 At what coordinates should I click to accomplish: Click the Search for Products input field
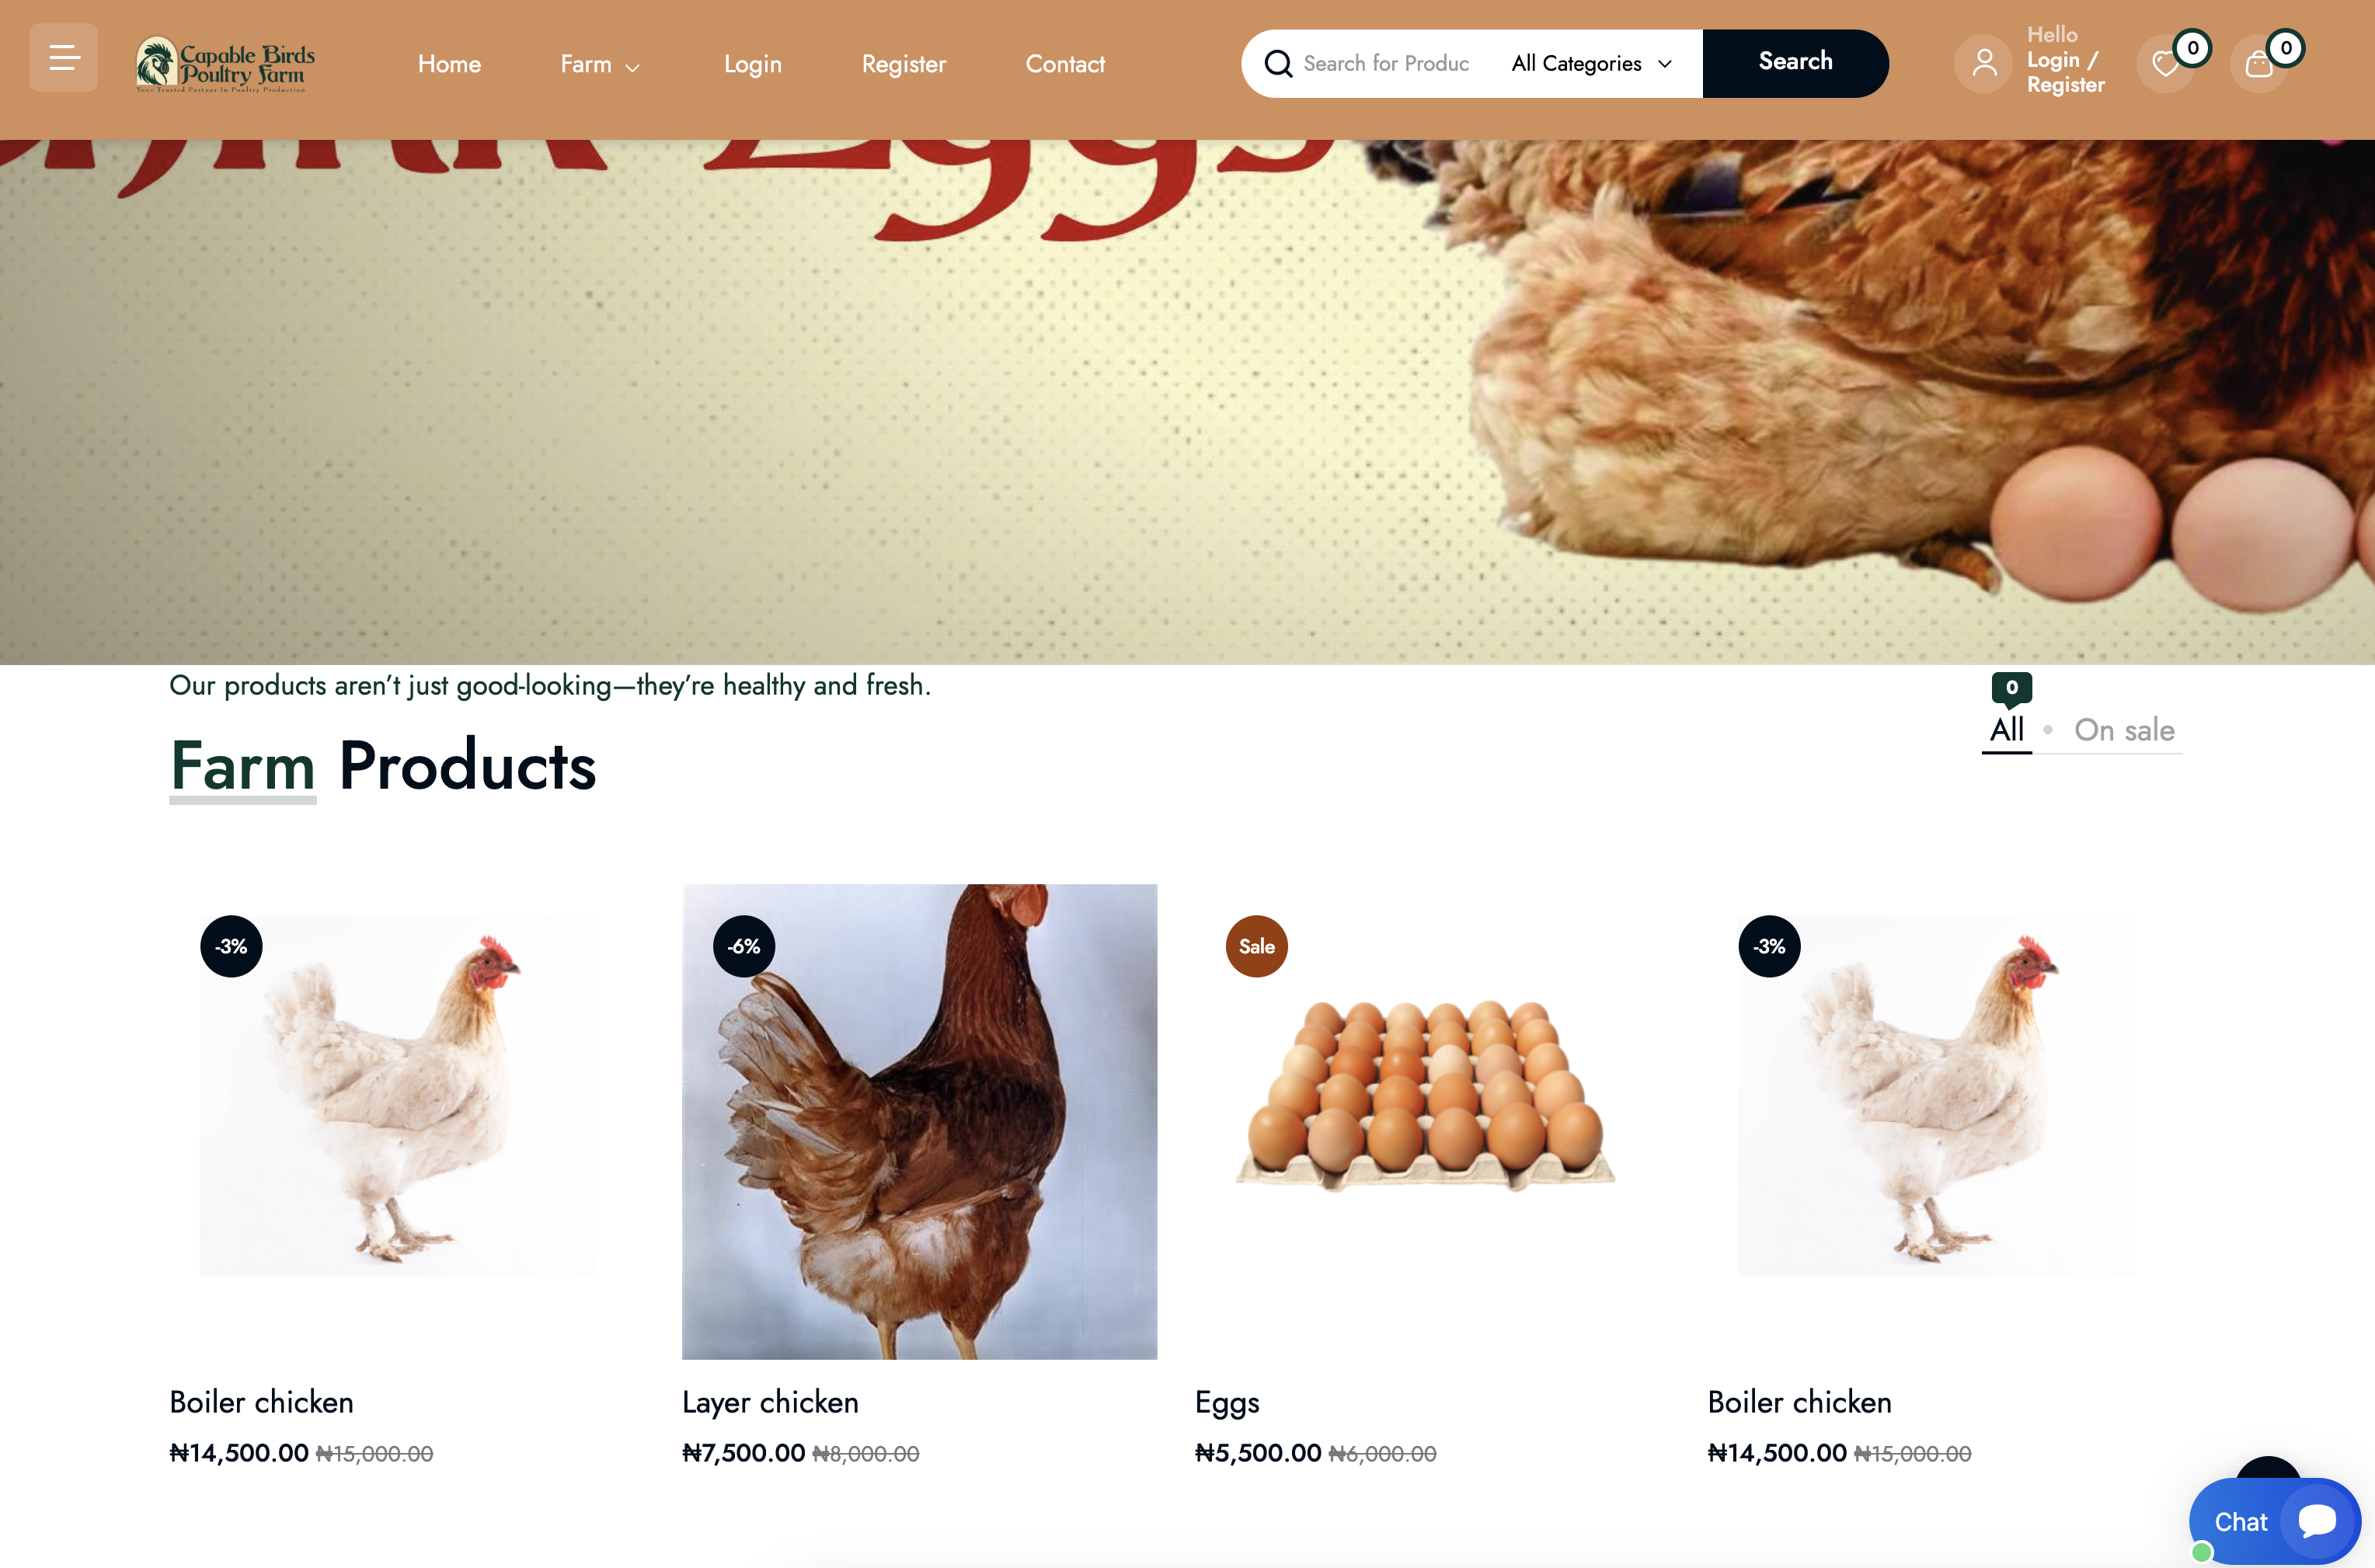click(x=1387, y=64)
